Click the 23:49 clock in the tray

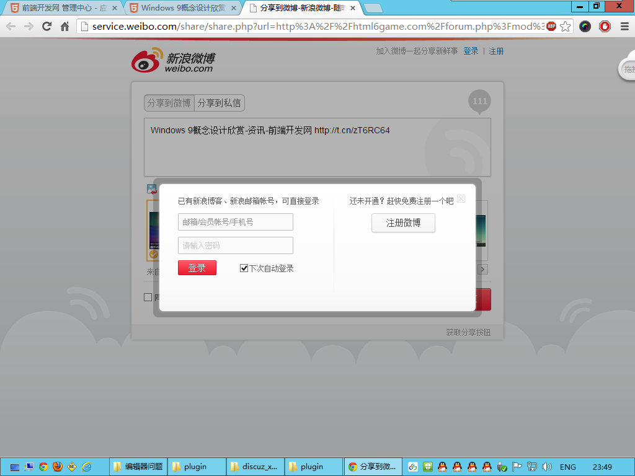click(x=602, y=467)
